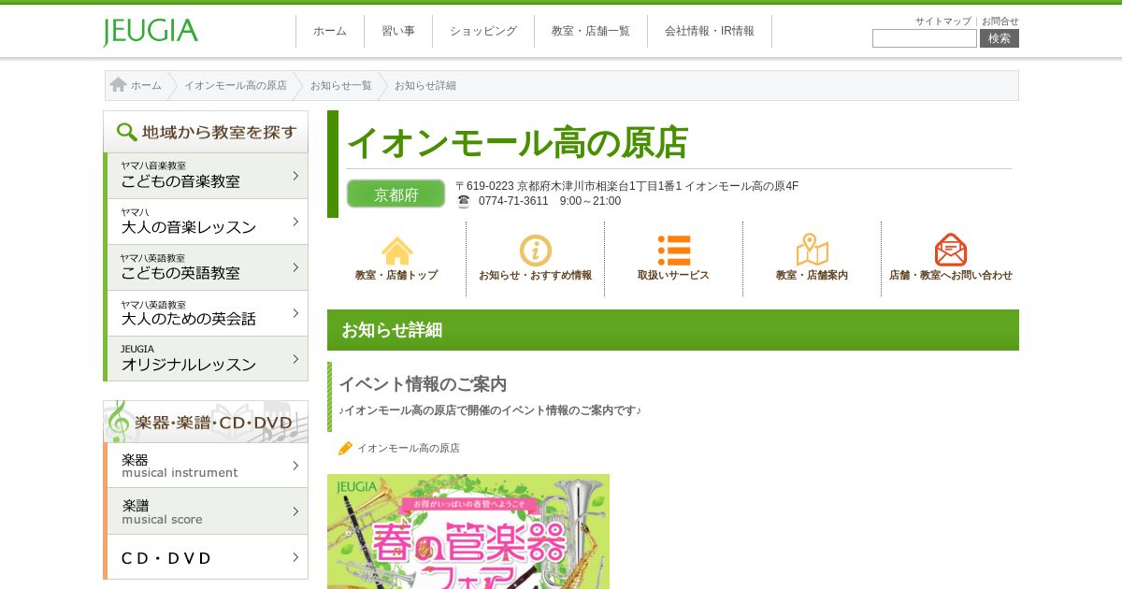Image resolution: width=1122 pixels, height=589 pixels.
Task: Open 習い事 menu item
Action: 398,31
